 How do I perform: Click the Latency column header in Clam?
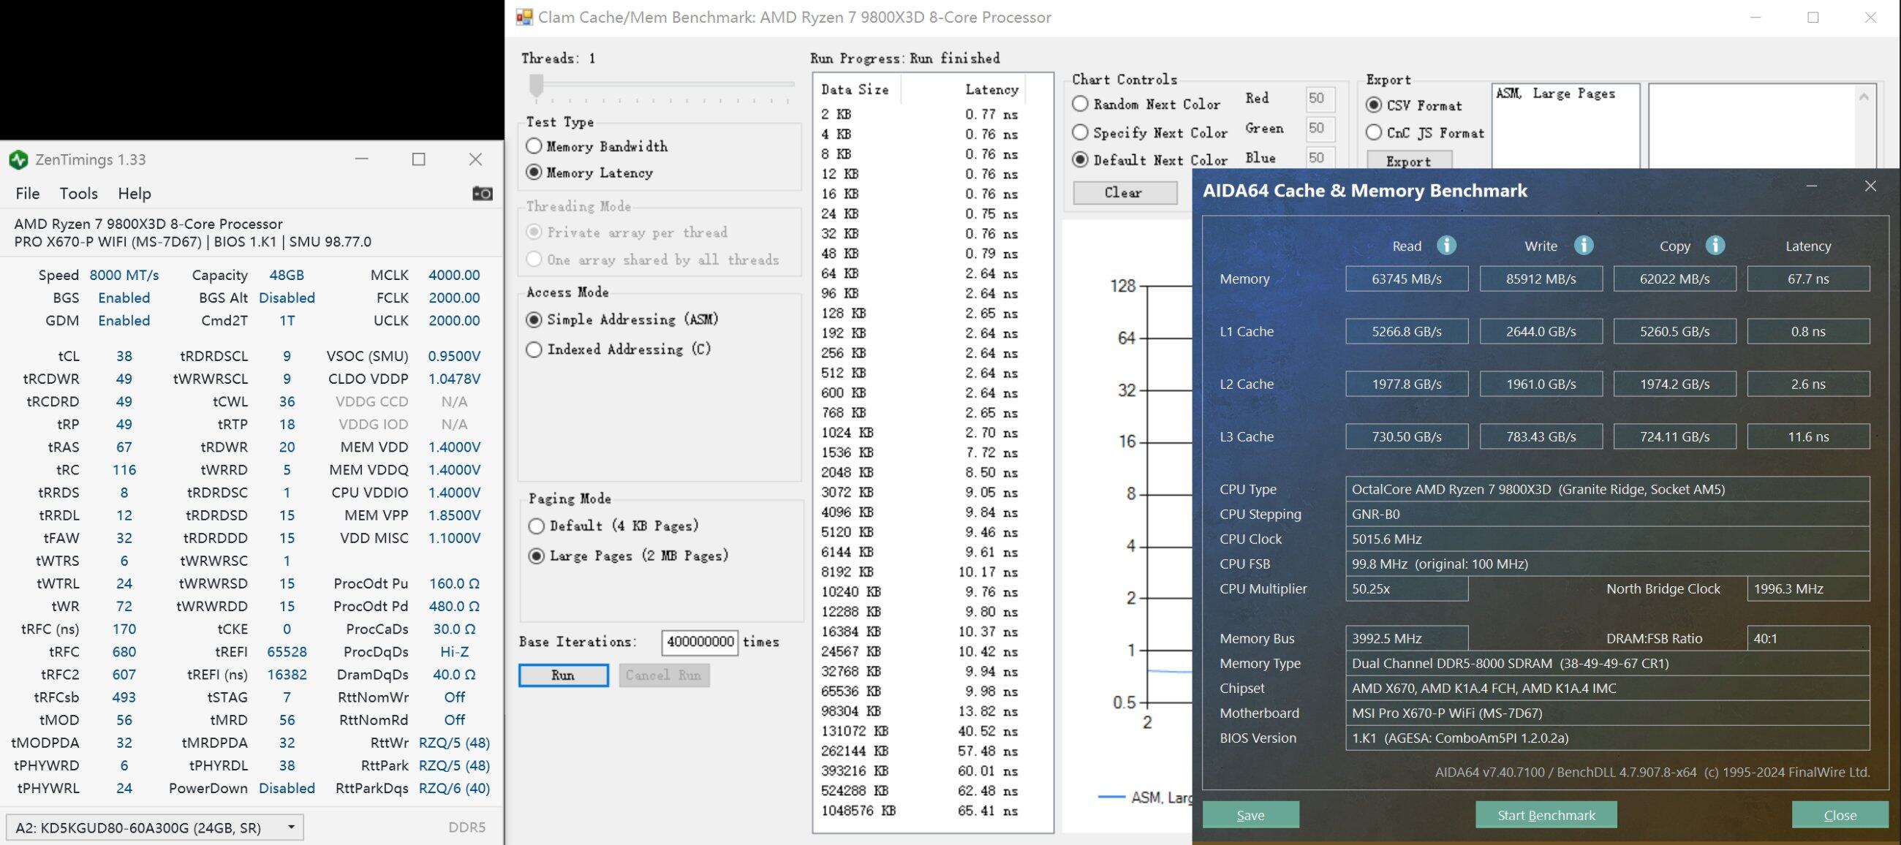(991, 89)
